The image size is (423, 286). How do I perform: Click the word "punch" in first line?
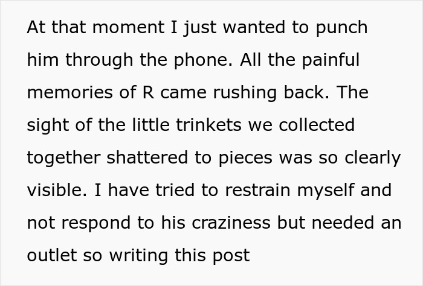341,28
